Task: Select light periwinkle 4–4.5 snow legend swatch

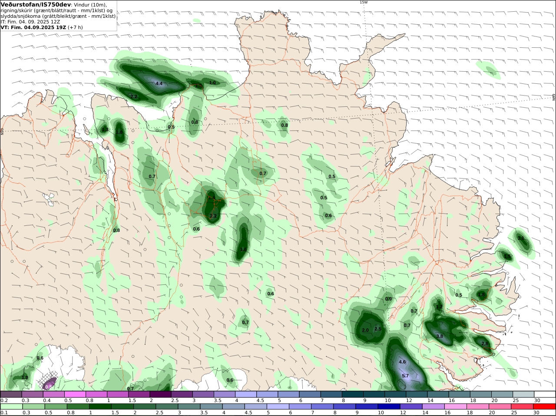Action: (x=246, y=394)
